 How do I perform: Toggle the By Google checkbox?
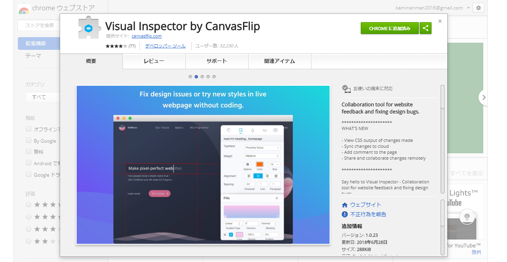tap(28, 140)
